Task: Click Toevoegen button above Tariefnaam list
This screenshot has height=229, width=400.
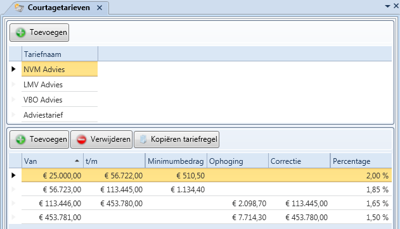Action: [x=39, y=32]
